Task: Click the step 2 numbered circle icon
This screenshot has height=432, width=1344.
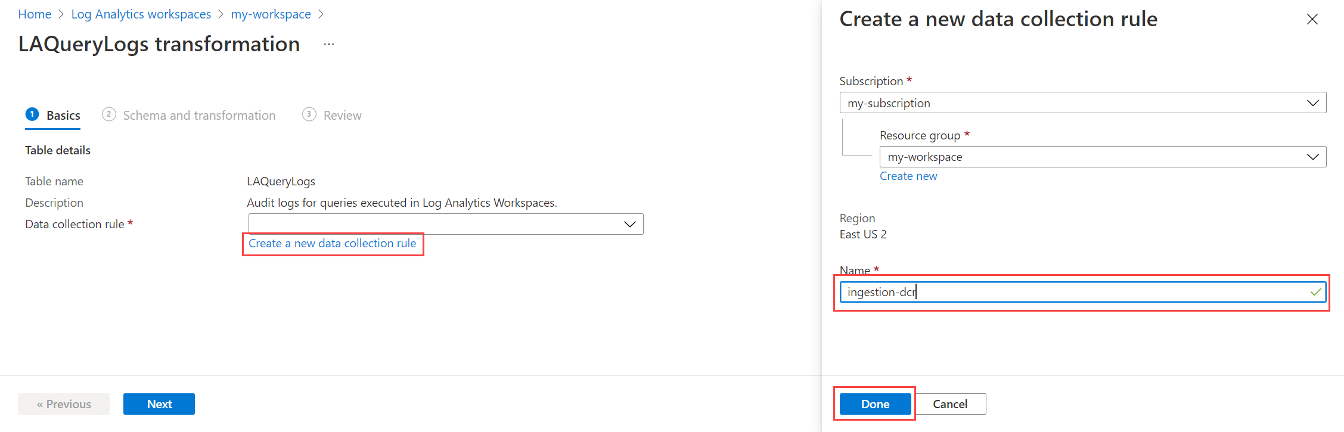Action: click(108, 114)
